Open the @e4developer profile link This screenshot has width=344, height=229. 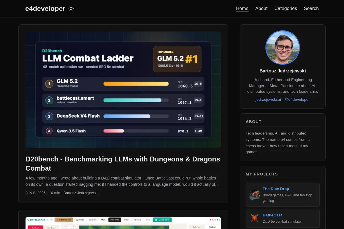coord(297,100)
